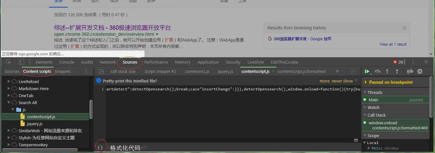Select the Main thread row

pos(396,100)
